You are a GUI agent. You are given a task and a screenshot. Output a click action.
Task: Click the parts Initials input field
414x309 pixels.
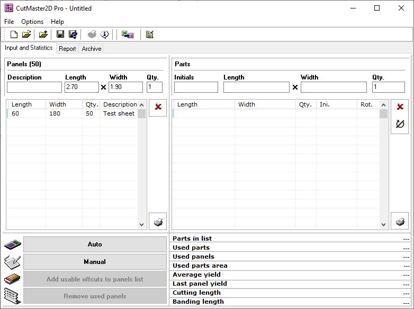pyautogui.click(x=196, y=87)
